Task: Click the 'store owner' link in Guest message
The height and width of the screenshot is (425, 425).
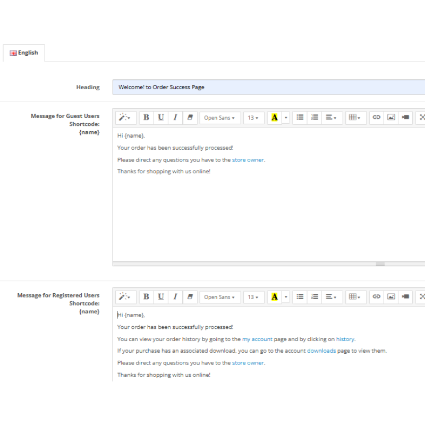Action: point(248,160)
